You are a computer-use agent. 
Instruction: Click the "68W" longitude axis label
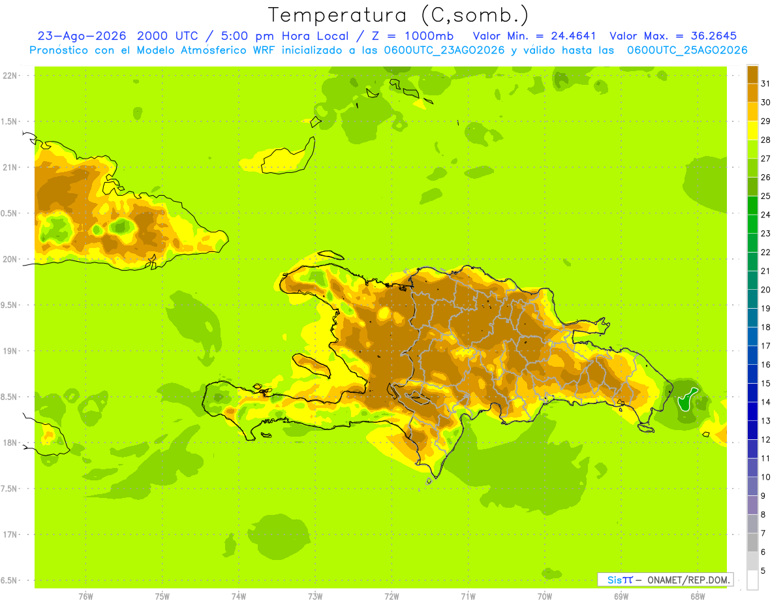[697, 596]
